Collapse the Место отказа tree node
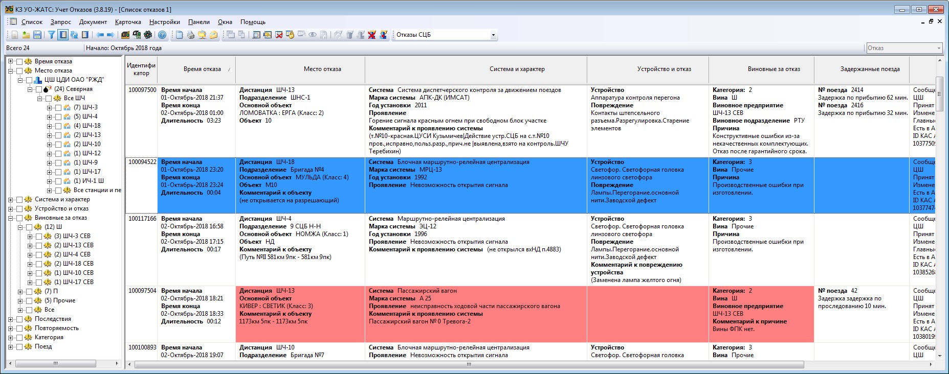This screenshot has width=949, height=374. [10, 71]
